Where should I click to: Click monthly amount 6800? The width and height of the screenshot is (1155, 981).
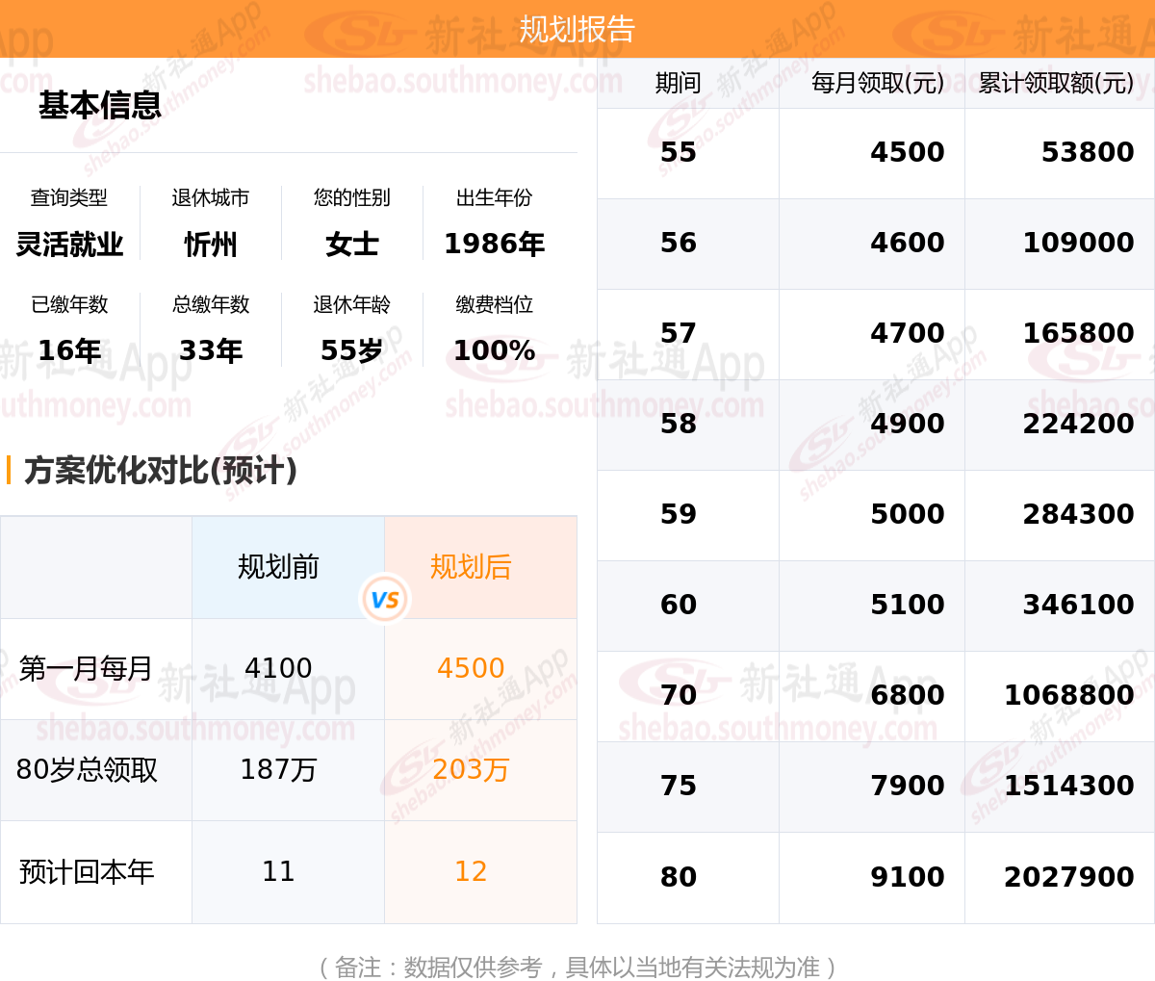(x=908, y=695)
